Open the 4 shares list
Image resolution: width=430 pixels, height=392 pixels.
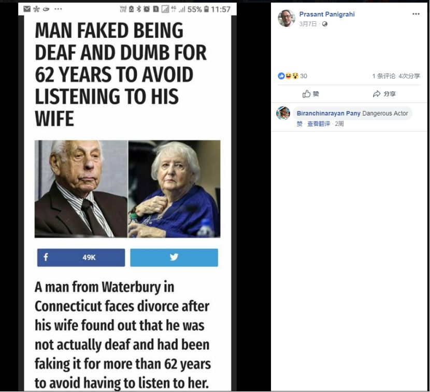[x=409, y=76]
